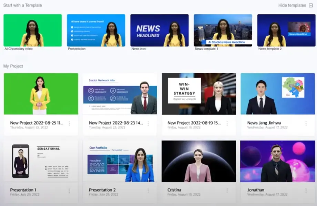317x206 pixels.
Task: Click the Hide templates link
Action: coord(292,6)
